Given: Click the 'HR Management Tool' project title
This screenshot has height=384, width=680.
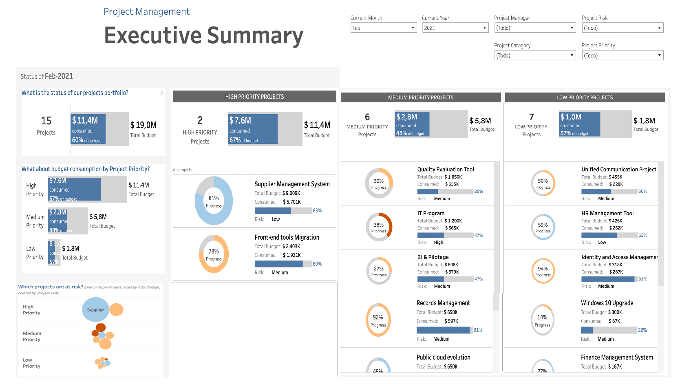Looking at the screenshot, I should click(x=607, y=213).
